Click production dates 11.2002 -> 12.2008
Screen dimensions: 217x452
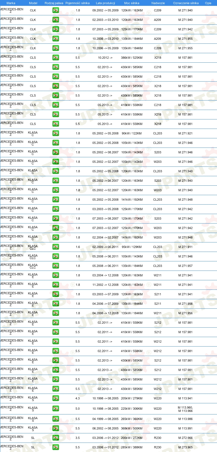point(105,285)
